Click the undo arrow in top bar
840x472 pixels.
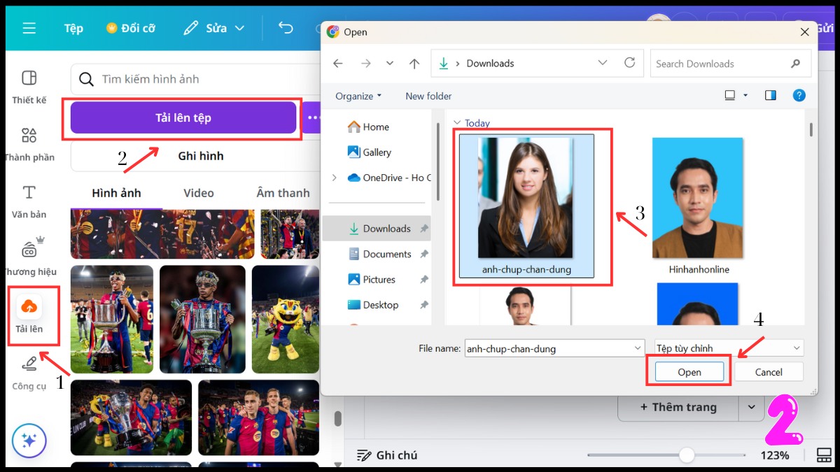286,28
